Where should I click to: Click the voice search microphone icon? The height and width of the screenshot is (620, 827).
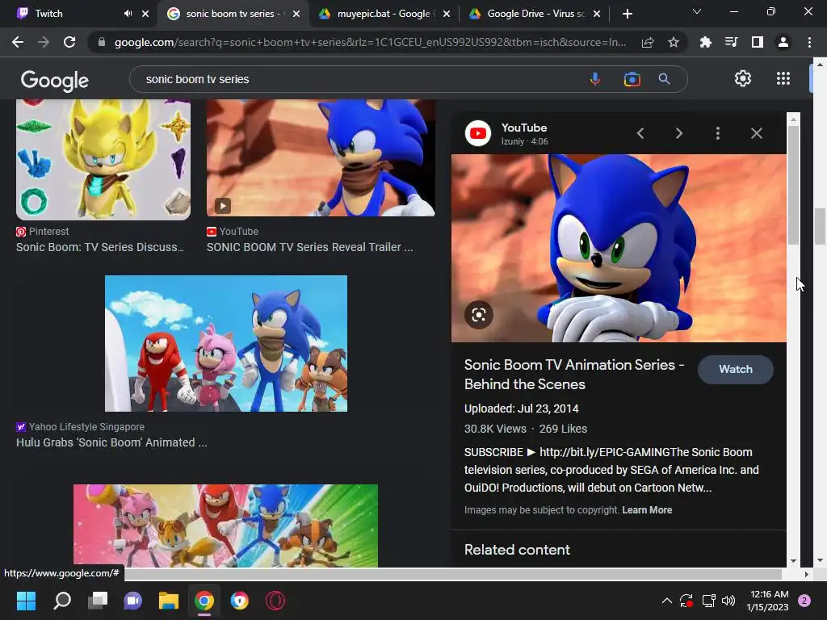click(x=594, y=79)
